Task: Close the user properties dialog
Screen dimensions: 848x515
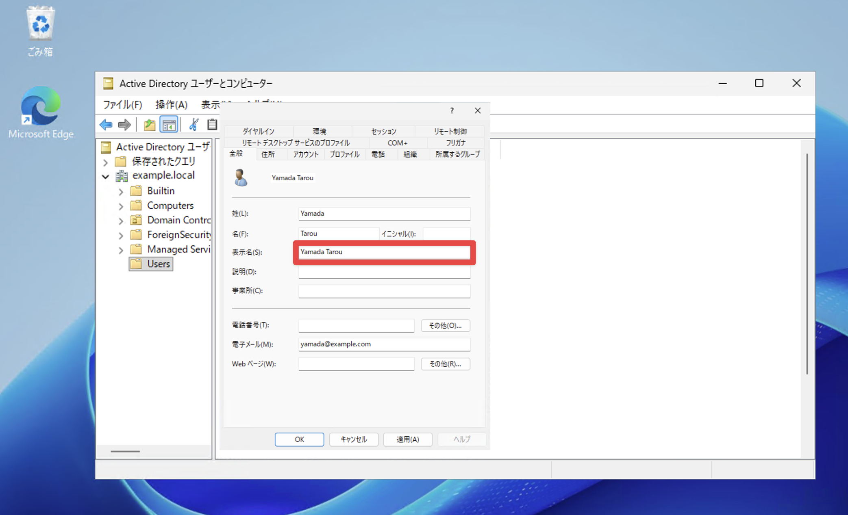Action: 478,110
